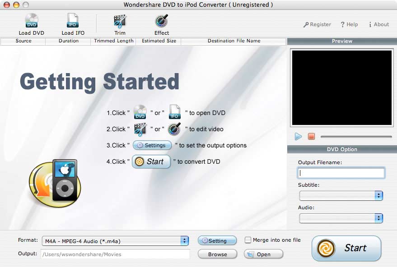The width and height of the screenshot is (397, 267).
Task: Focus the Output Filename text field
Action: click(341, 173)
